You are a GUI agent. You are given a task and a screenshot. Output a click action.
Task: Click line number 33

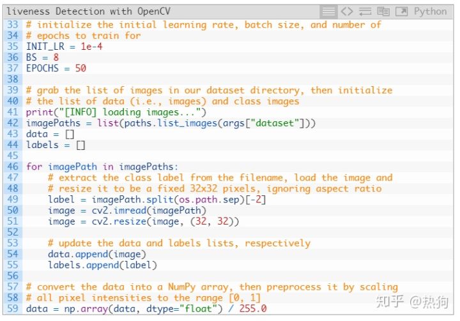[13, 25]
